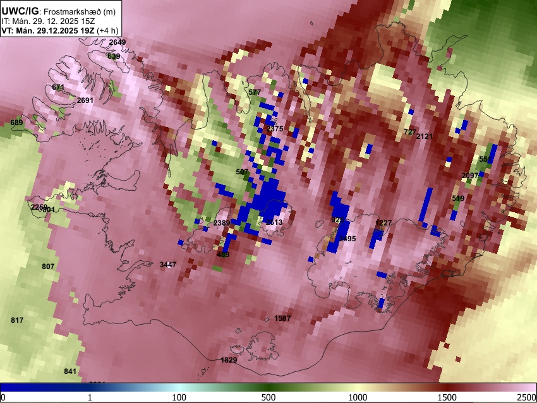
Task: Click the 489 map value
Action: click(223, 255)
